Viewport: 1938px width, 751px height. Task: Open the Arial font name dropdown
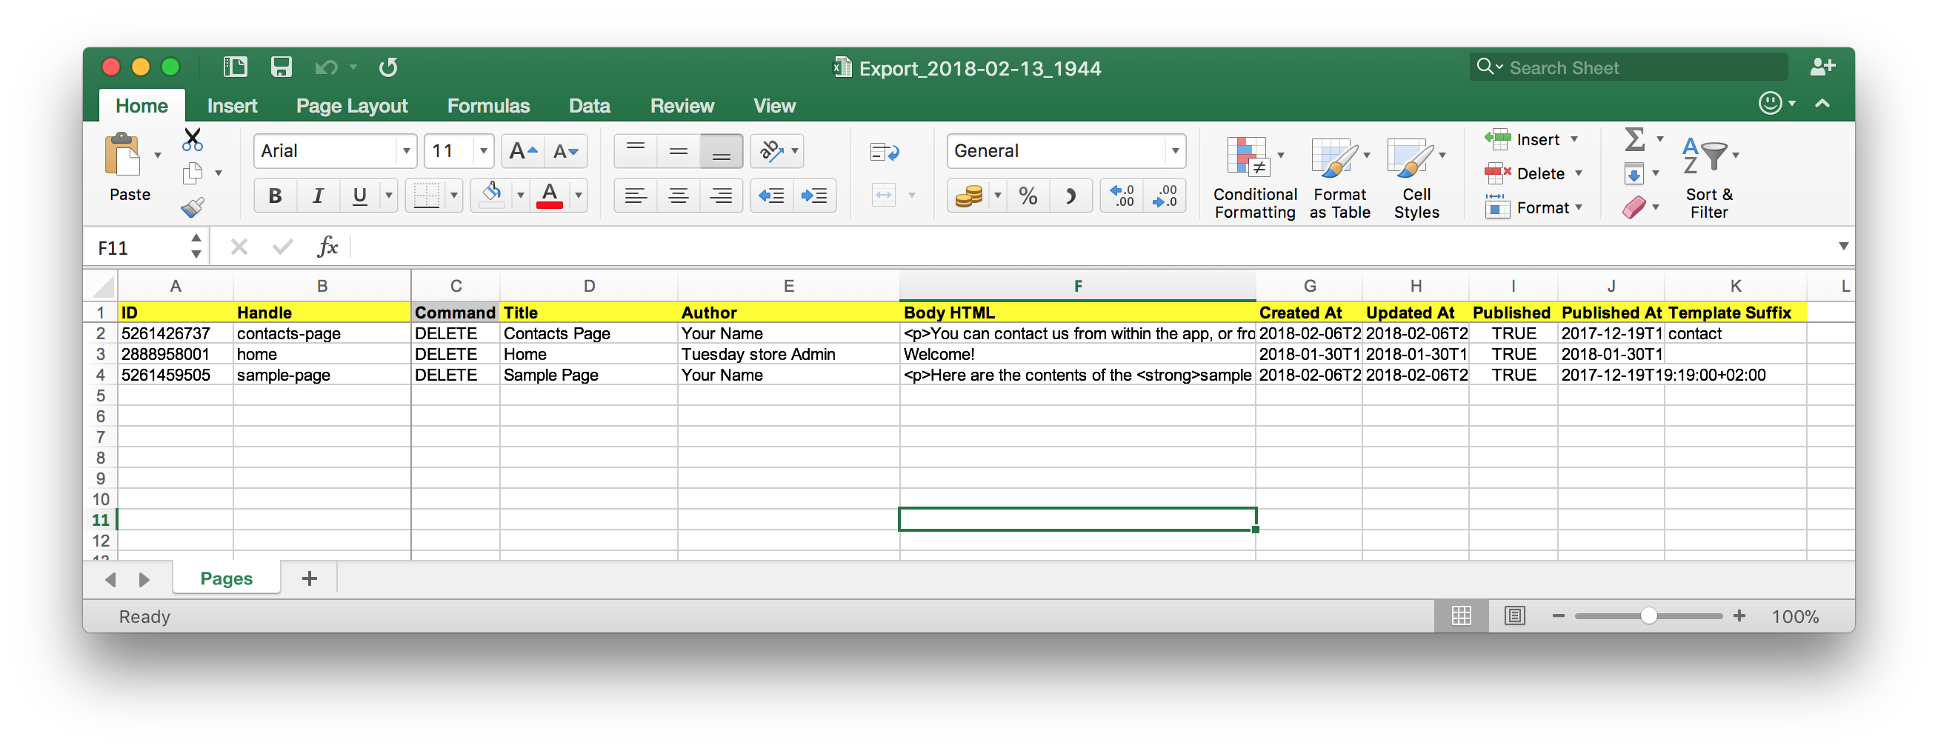(406, 152)
